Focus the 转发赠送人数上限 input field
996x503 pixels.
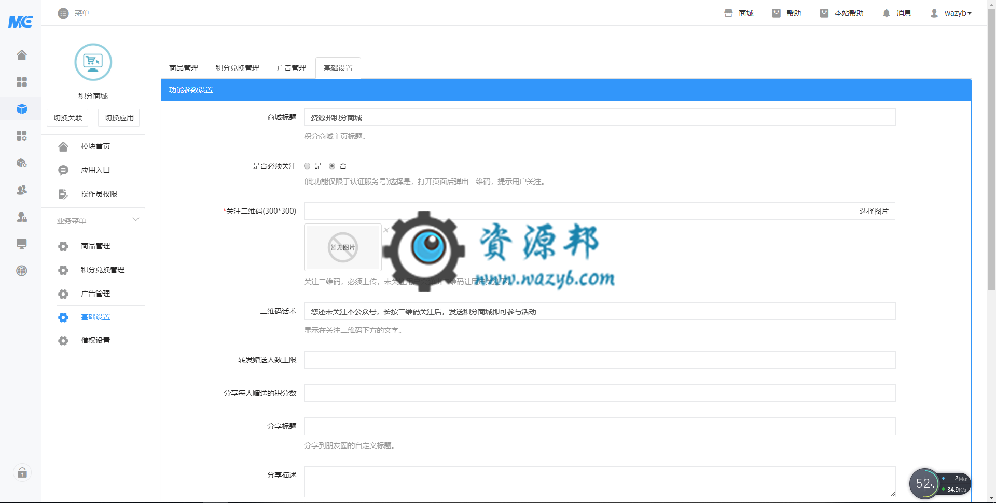tap(600, 360)
